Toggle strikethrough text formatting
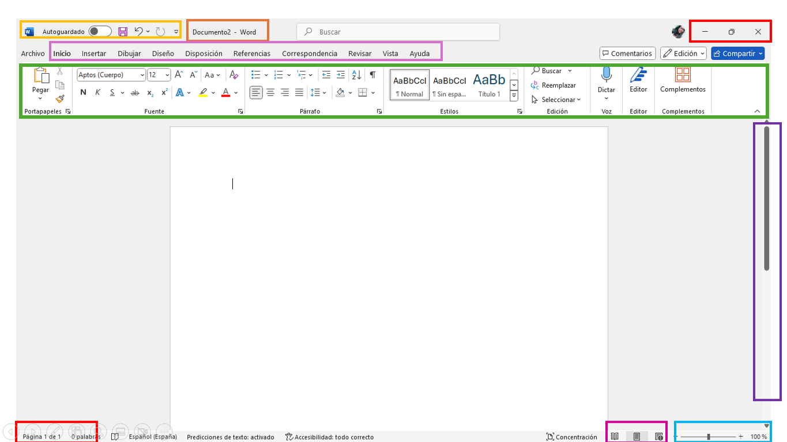Viewport: 787px width, 442px height. point(135,92)
